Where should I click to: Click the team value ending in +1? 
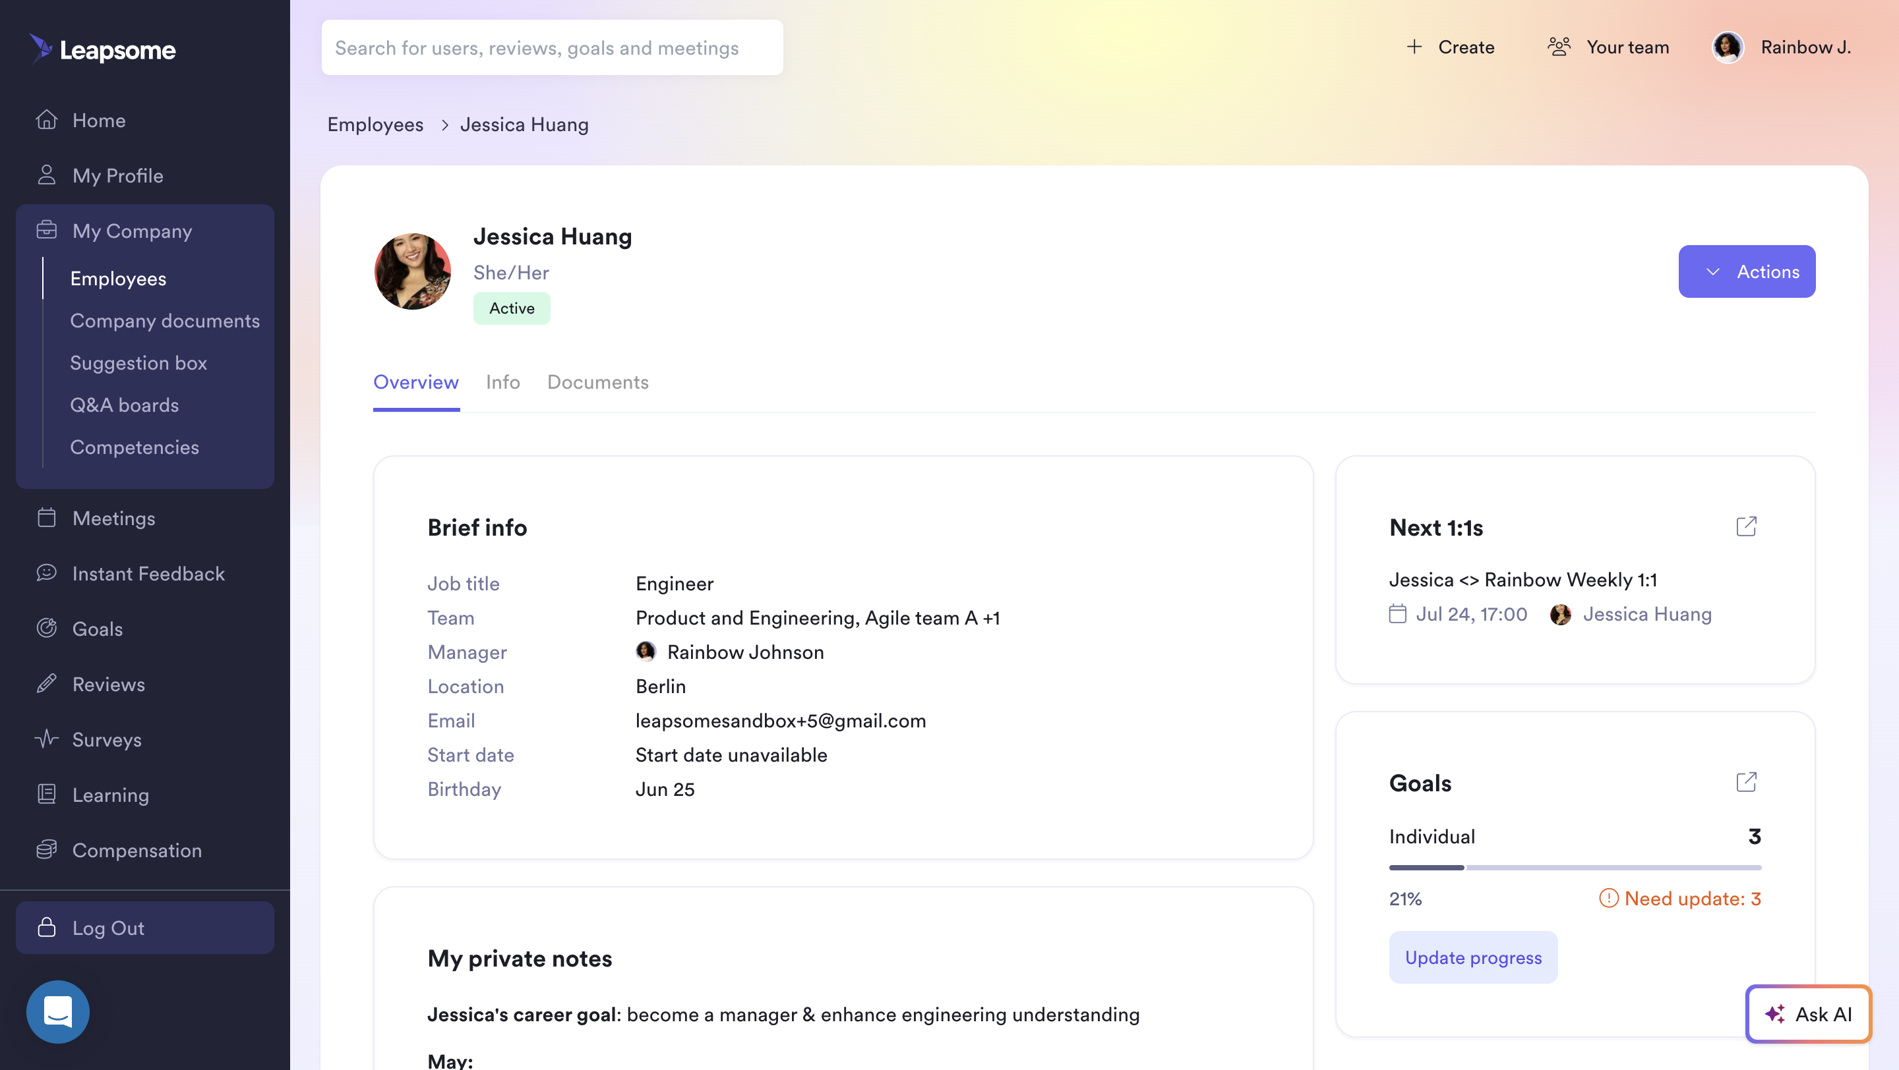tap(818, 618)
